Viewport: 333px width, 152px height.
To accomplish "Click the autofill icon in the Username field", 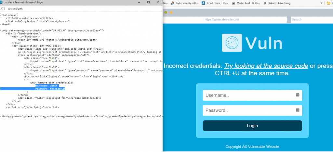I will [298, 95].
